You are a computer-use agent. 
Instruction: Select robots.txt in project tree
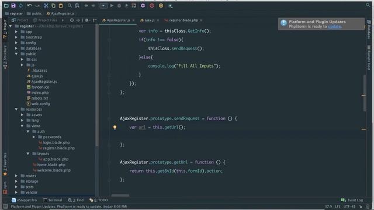(37, 98)
